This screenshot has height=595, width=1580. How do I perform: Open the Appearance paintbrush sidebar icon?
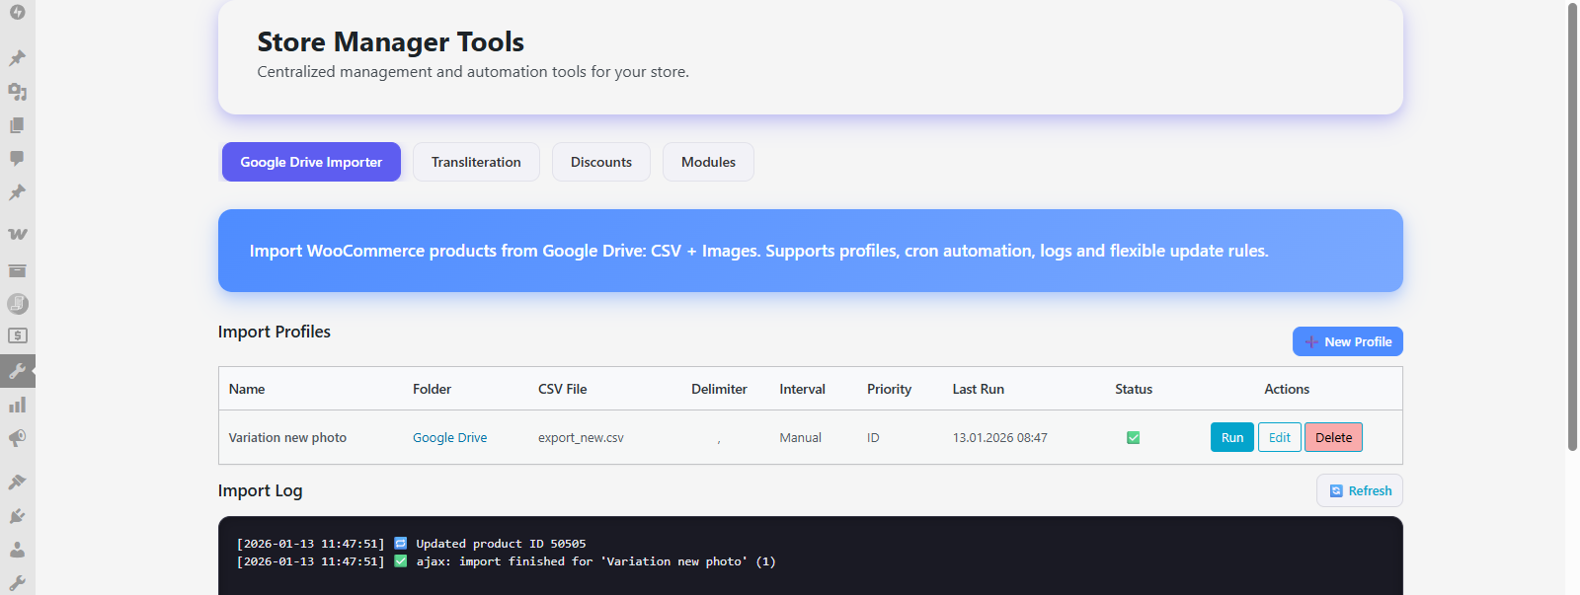point(17,483)
